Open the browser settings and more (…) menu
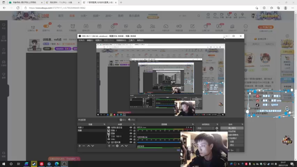Screen dimensions: 297x167 (293, 8)
